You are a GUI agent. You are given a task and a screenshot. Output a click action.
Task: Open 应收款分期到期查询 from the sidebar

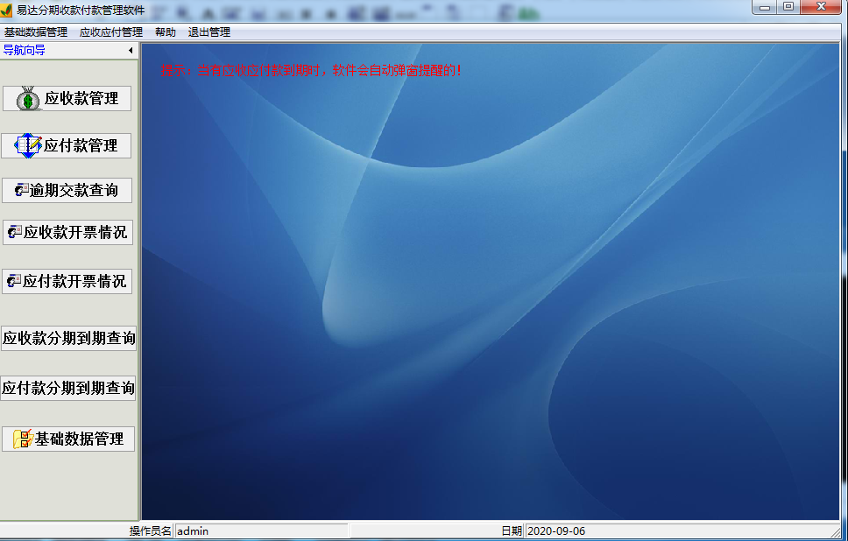(x=68, y=338)
